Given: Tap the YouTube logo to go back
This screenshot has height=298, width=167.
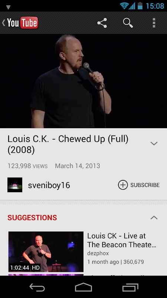Looking at the screenshot, I should tap(23, 23).
